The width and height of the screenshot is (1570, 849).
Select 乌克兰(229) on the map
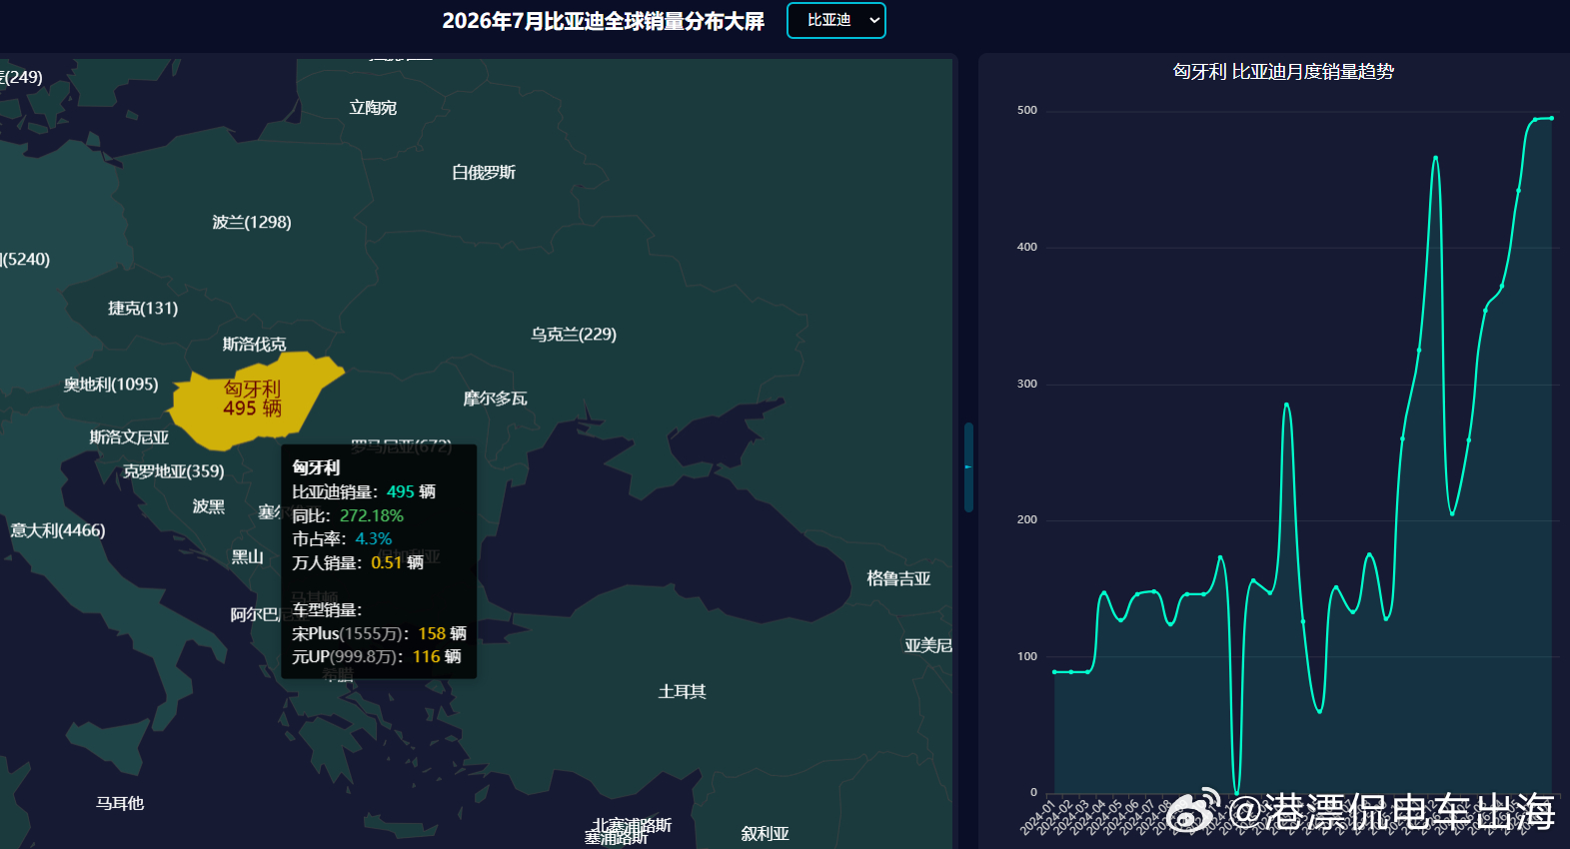574,335
